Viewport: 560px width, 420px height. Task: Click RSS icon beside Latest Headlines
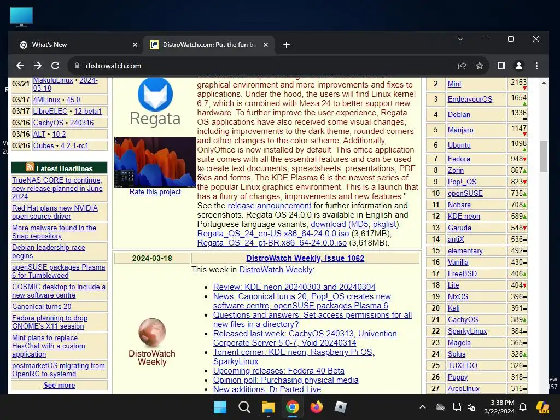click(30, 167)
